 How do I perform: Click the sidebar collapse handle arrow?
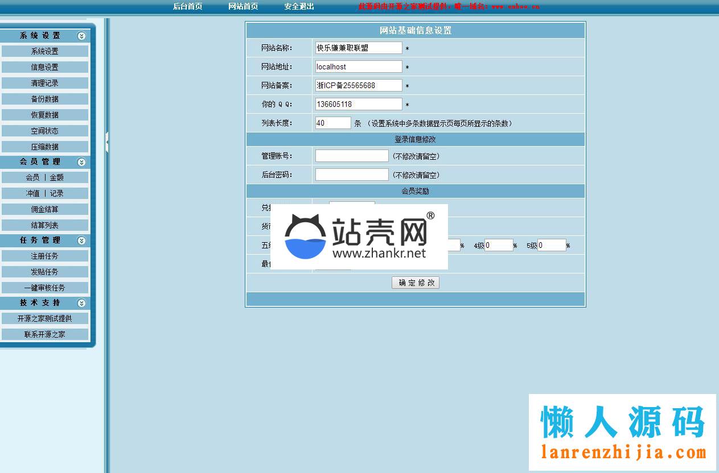(x=106, y=142)
